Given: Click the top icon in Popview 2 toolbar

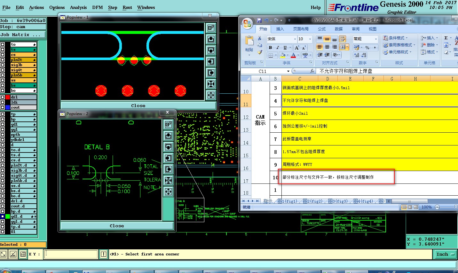Looking at the screenshot, I should (168, 124).
